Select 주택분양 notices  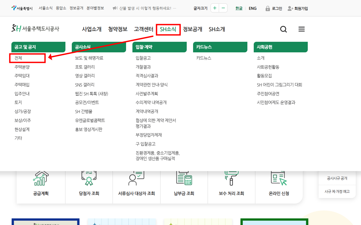click(x=22, y=67)
